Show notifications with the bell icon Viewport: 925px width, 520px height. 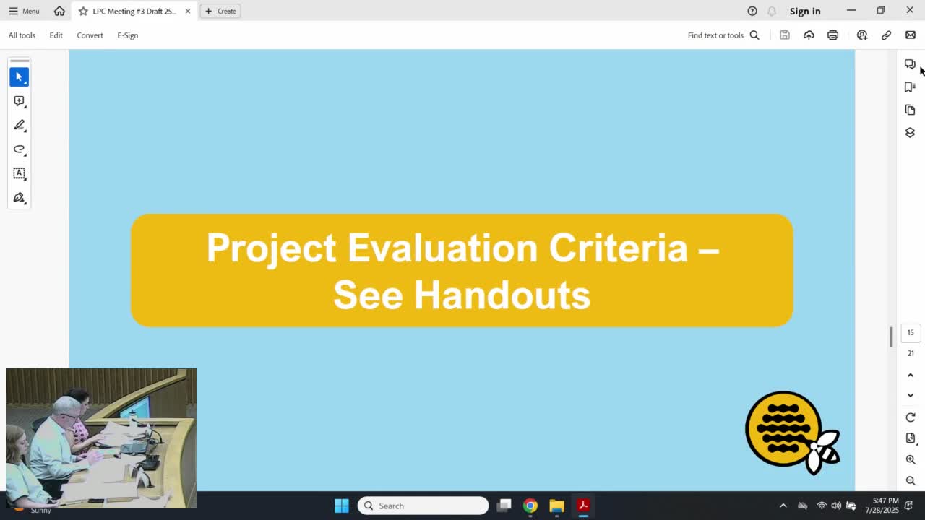tap(772, 11)
